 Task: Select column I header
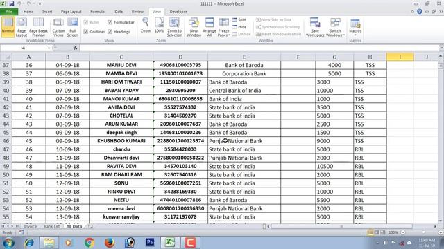tap(400, 57)
